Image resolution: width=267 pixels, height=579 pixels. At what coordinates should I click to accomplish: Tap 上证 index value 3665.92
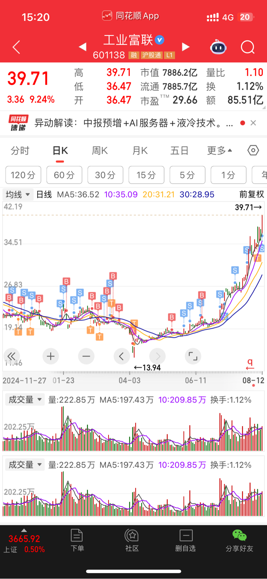click(24, 539)
